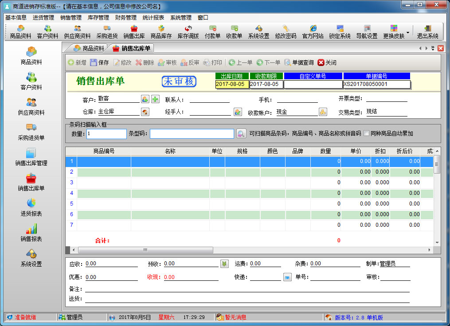
Task: Open the 快递 selection dropdown button
Action: 288,277
